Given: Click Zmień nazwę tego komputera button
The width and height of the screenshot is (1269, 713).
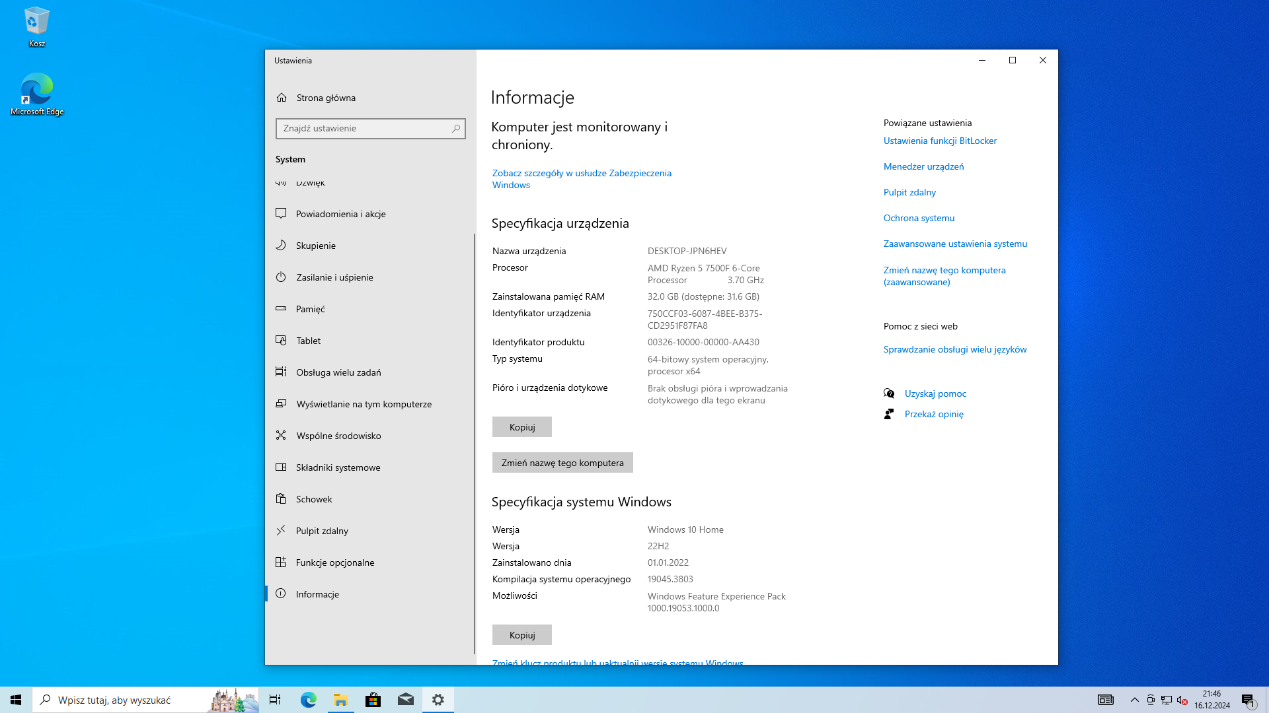Looking at the screenshot, I should click(562, 463).
